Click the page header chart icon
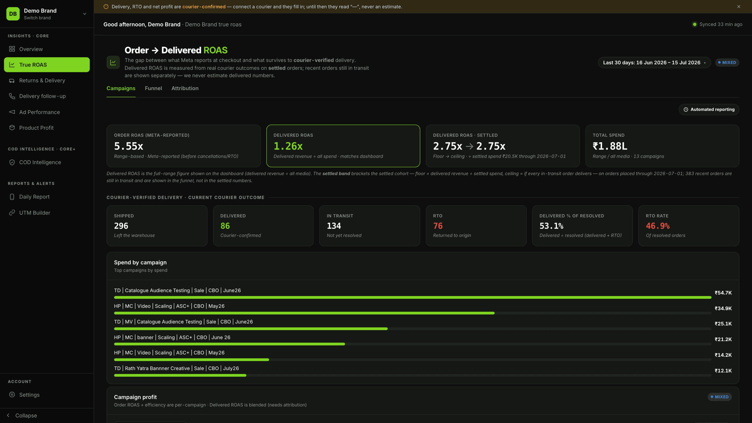752x423 pixels. (x=113, y=62)
